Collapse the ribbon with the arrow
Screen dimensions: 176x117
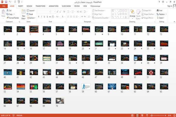point(174,22)
